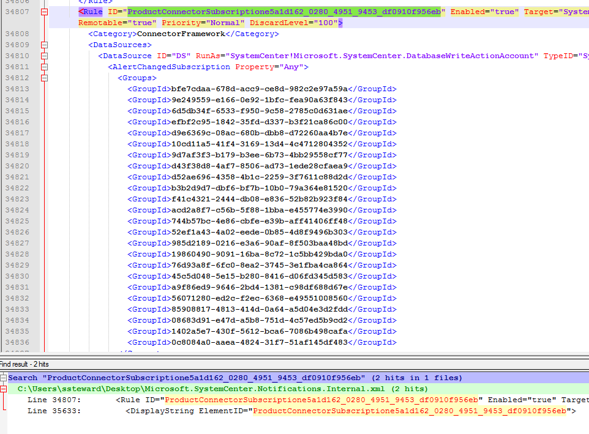Open the find result for Line 35633
This screenshot has height=434, width=589.
(302, 411)
